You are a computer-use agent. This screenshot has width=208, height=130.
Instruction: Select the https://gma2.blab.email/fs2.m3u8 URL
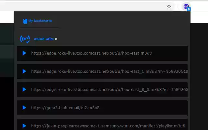(x=65, y=108)
